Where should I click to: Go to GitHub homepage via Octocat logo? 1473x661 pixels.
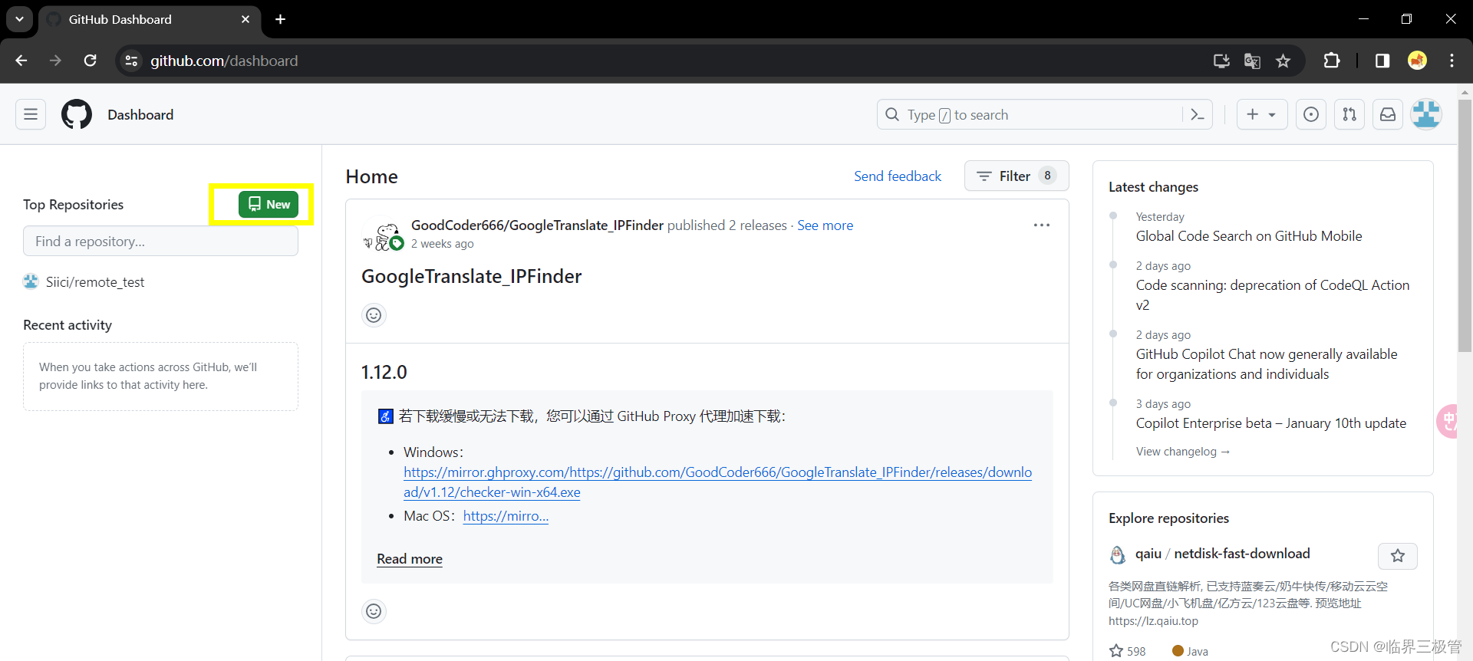coord(77,114)
